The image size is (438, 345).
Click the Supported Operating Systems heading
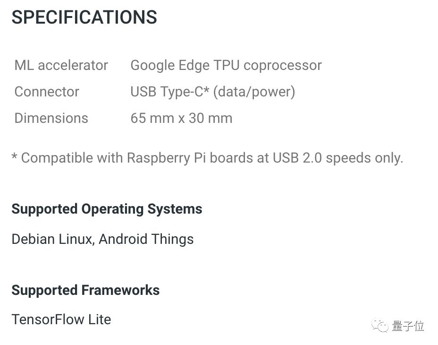click(107, 209)
